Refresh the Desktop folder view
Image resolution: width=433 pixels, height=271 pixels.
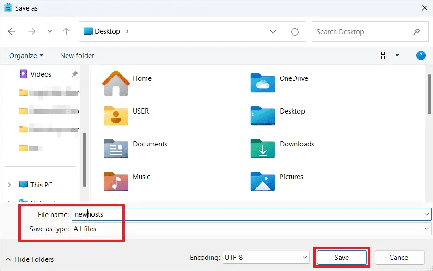coord(294,31)
